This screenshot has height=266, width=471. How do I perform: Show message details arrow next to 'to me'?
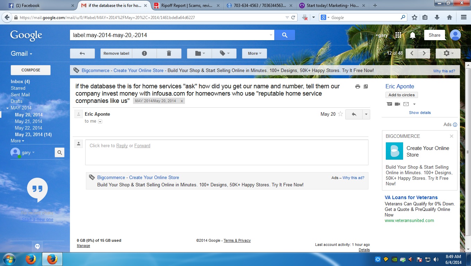(x=100, y=122)
